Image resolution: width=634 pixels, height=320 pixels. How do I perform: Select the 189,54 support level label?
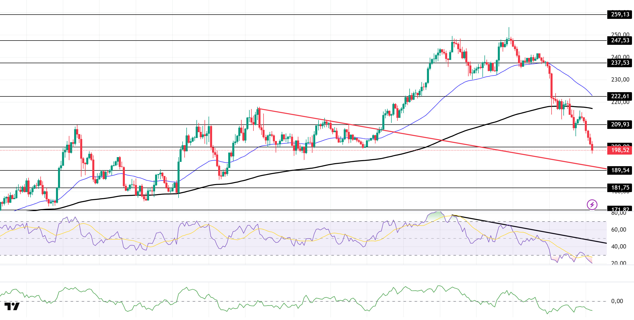620,170
